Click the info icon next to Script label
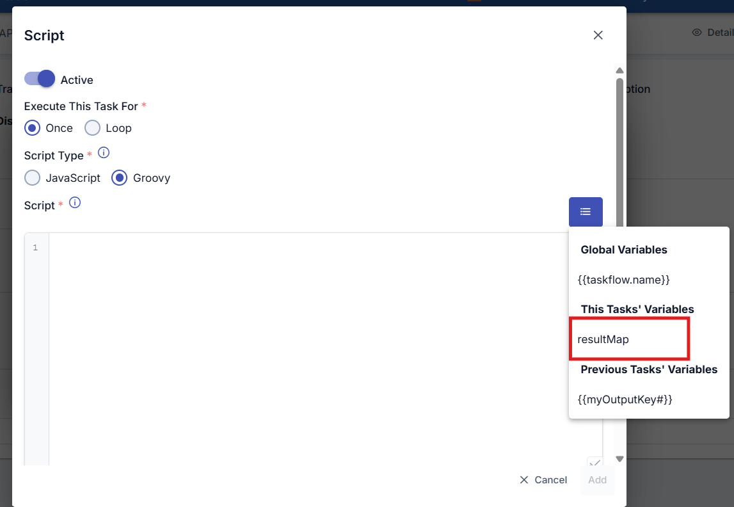This screenshot has width=734, height=507. coord(75,203)
